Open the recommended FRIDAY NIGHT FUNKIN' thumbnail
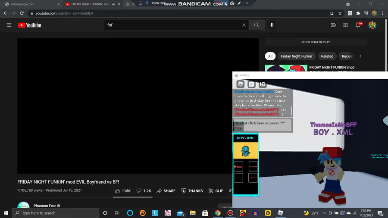 pyautogui.click(x=286, y=68)
